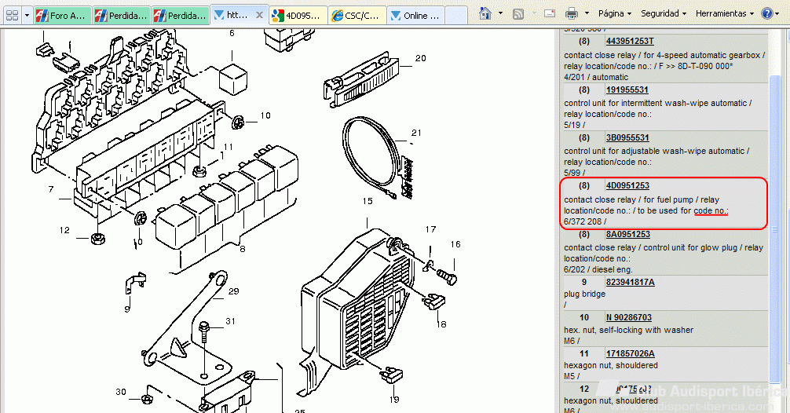
Task: Open the Herramientas menu
Action: click(x=725, y=13)
